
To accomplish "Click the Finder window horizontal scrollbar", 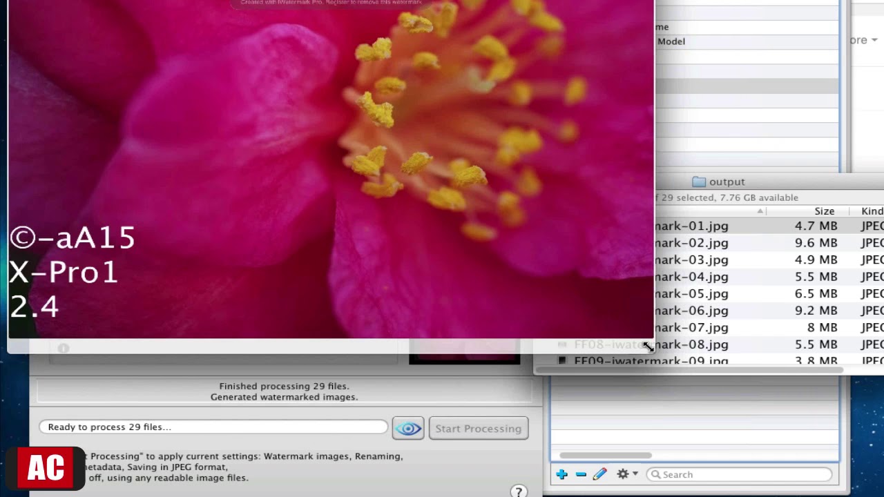I will tap(691, 371).
